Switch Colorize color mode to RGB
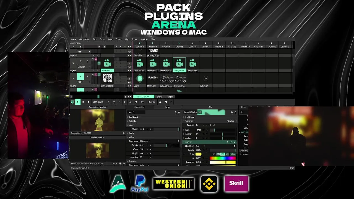Screen dimensions: 354x199 [227, 154]
